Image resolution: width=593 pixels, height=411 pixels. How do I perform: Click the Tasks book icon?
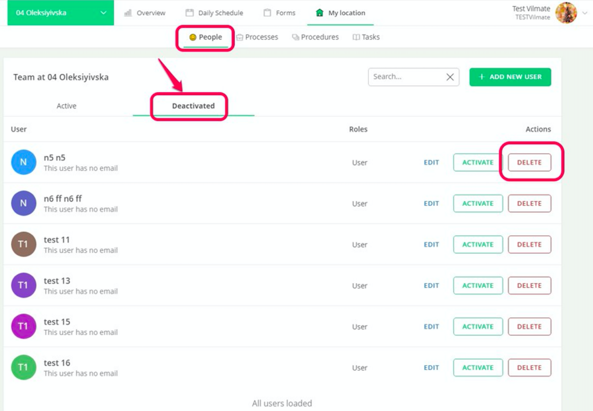356,37
